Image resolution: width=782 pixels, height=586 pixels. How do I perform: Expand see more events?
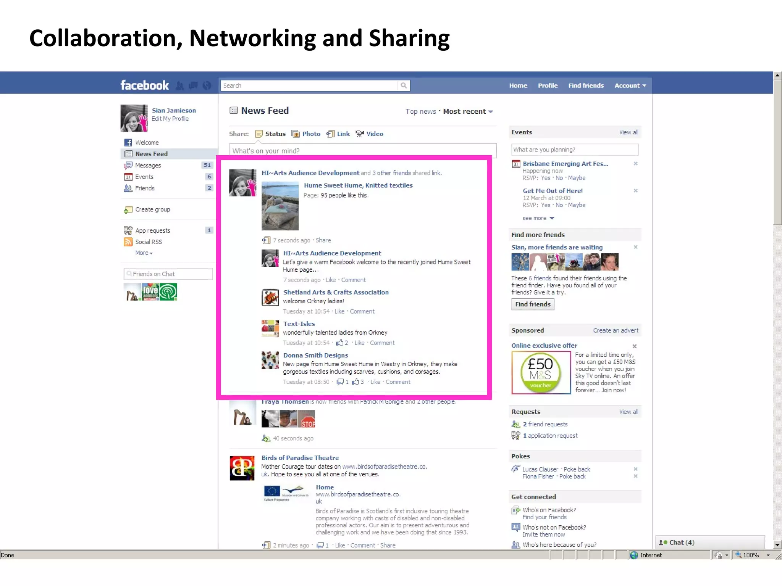[538, 218]
